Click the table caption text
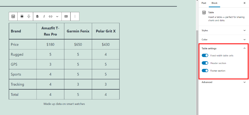This screenshot has height=115, width=249. click(x=64, y=104)
